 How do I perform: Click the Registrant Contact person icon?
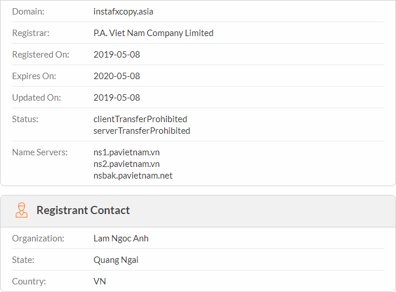pos(22,210)
